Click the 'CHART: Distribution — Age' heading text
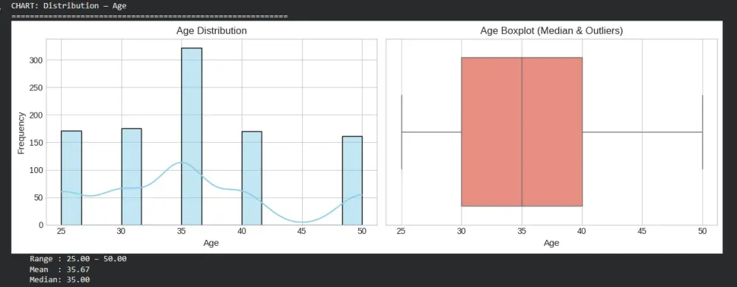 click(x=69, y=6)
